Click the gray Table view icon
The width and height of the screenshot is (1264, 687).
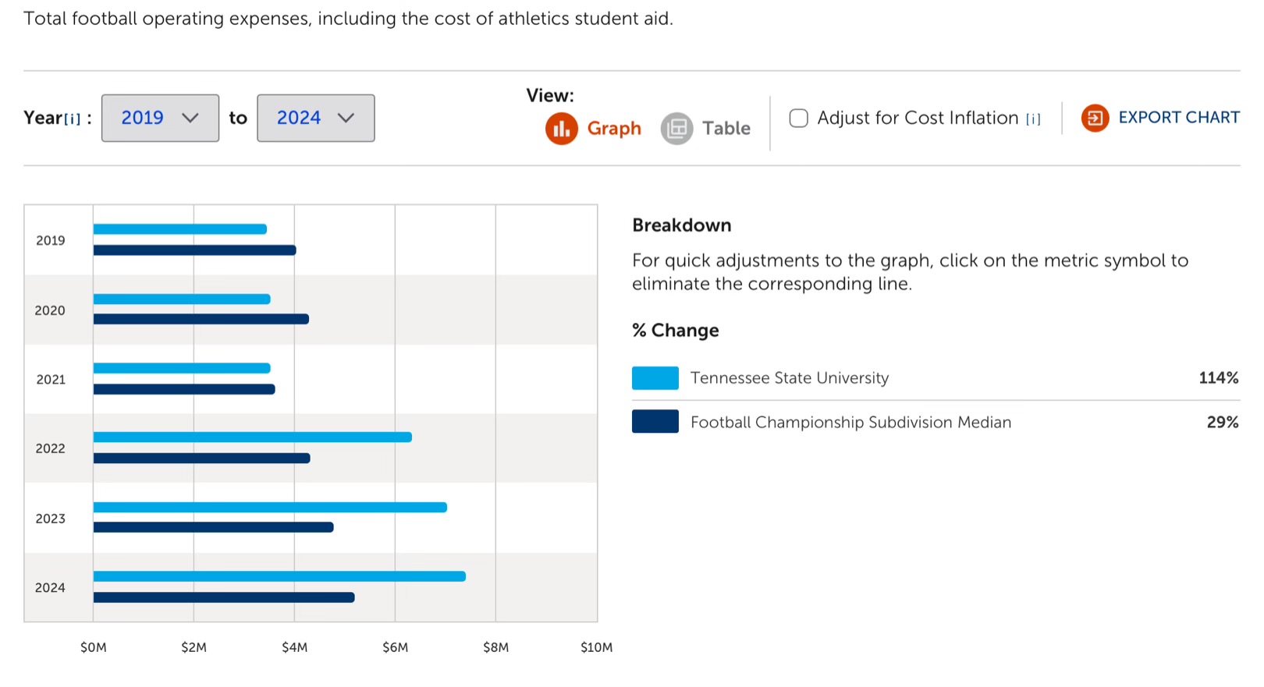click(676, 129)
